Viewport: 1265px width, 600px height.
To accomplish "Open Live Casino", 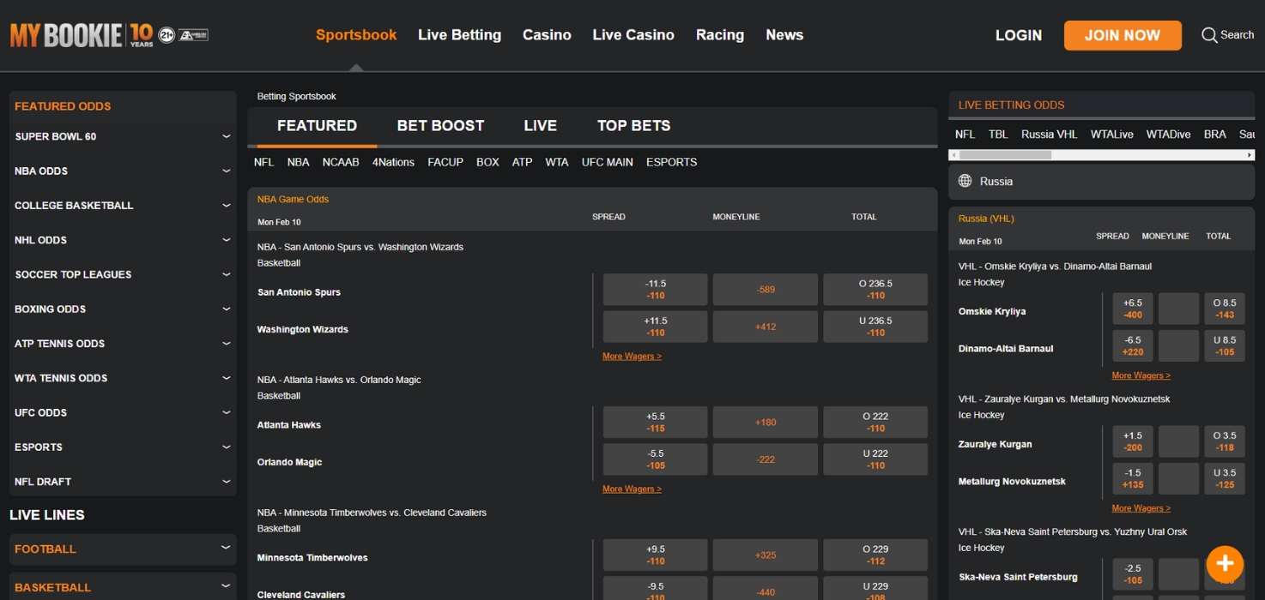I will (x=633, y=35).
